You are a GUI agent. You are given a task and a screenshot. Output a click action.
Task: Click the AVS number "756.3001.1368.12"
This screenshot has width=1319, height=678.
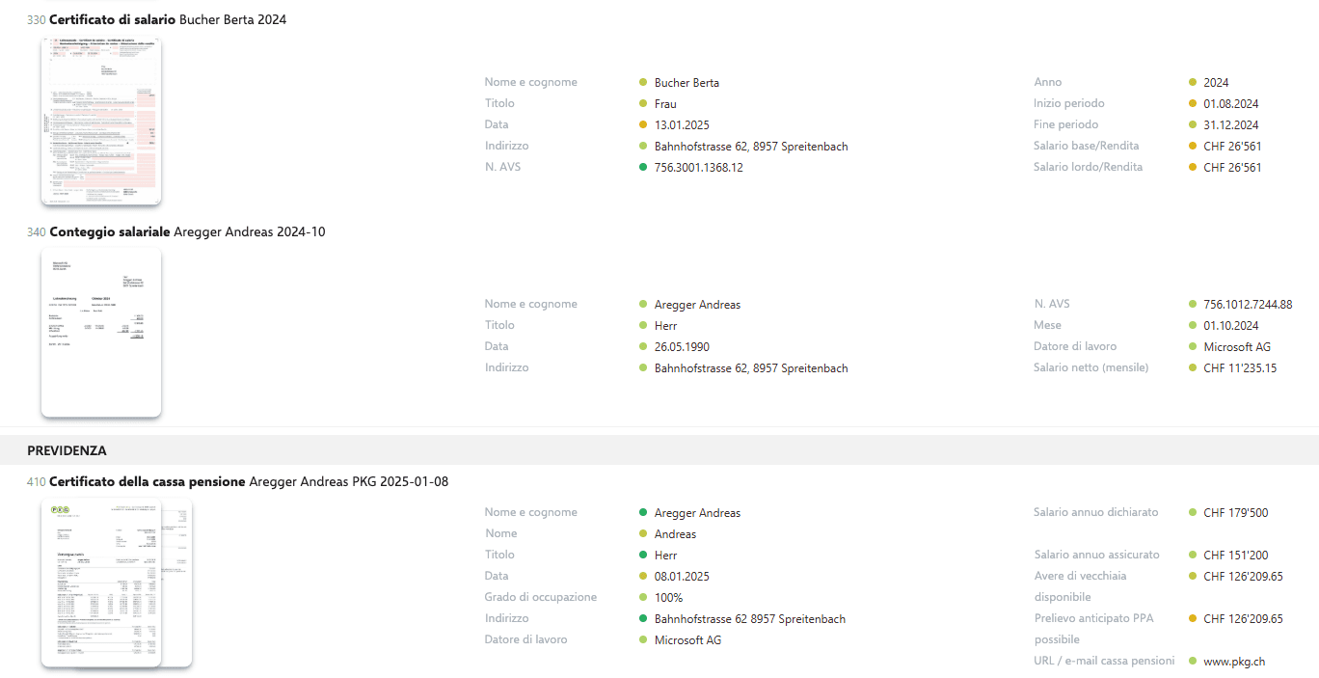pyautogui.click(x=699, y=167)
